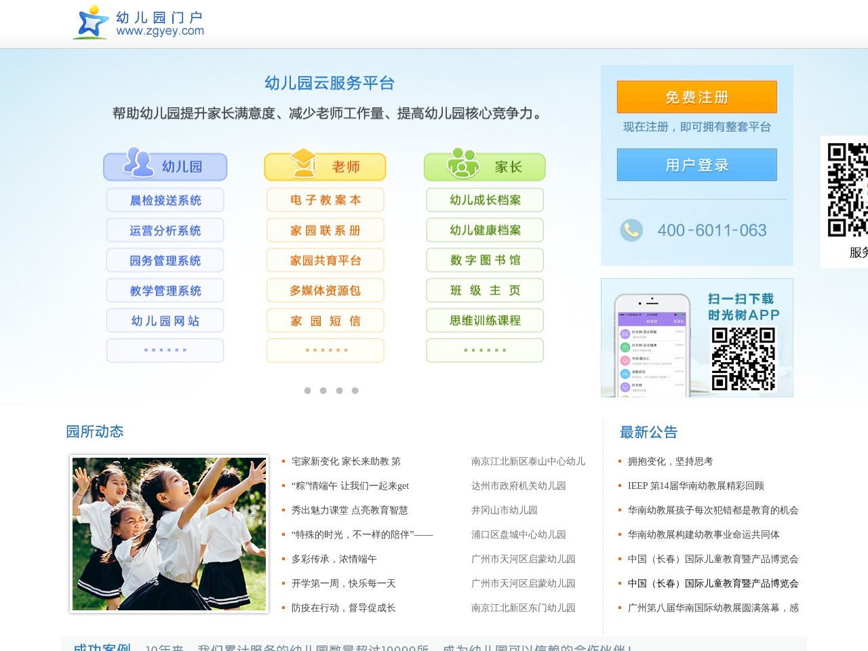868x651 pixels.
Task: Click the phone icon beside the hotline number
Action: pyautogui.click(x=631, y=231)
